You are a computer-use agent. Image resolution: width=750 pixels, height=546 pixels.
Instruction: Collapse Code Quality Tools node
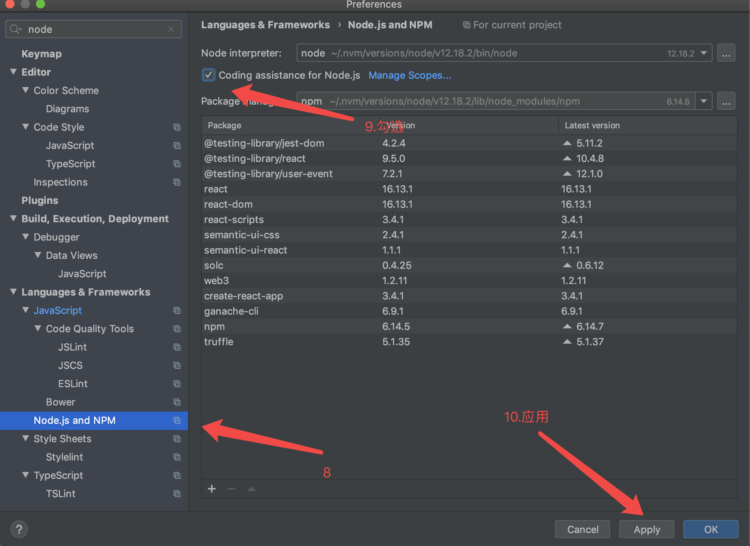tap(38, 328)
